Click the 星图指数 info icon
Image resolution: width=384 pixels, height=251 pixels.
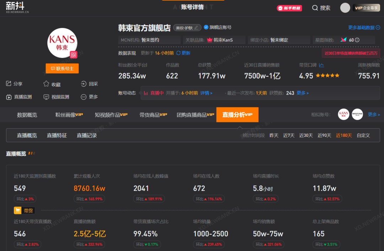(x=357, y=40)
